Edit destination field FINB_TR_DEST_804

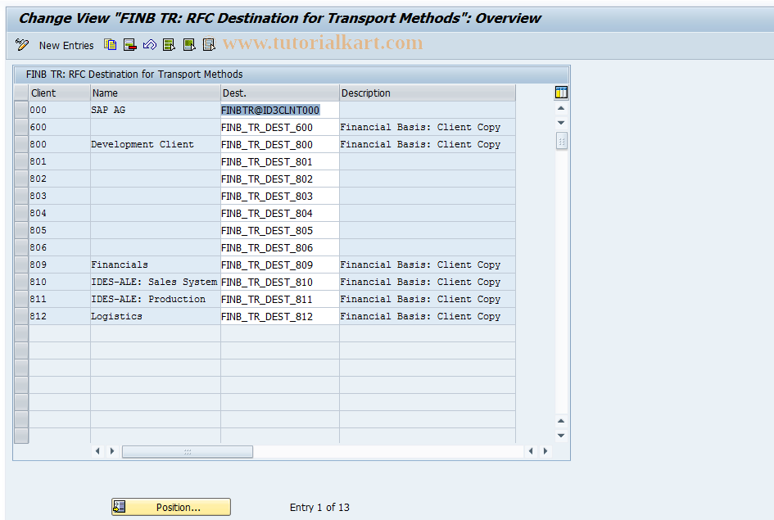coord(280,213)
